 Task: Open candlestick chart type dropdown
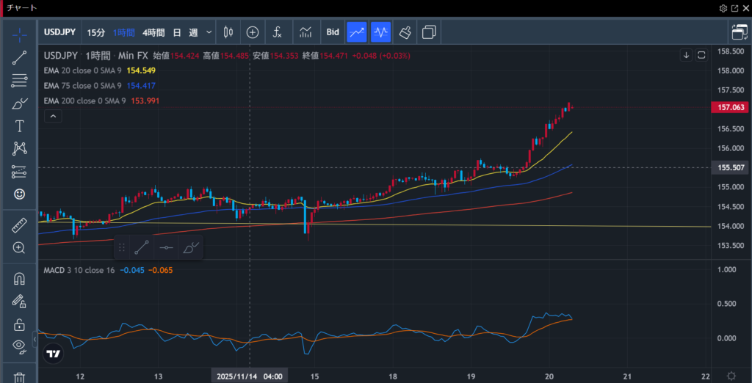point(228,32)
